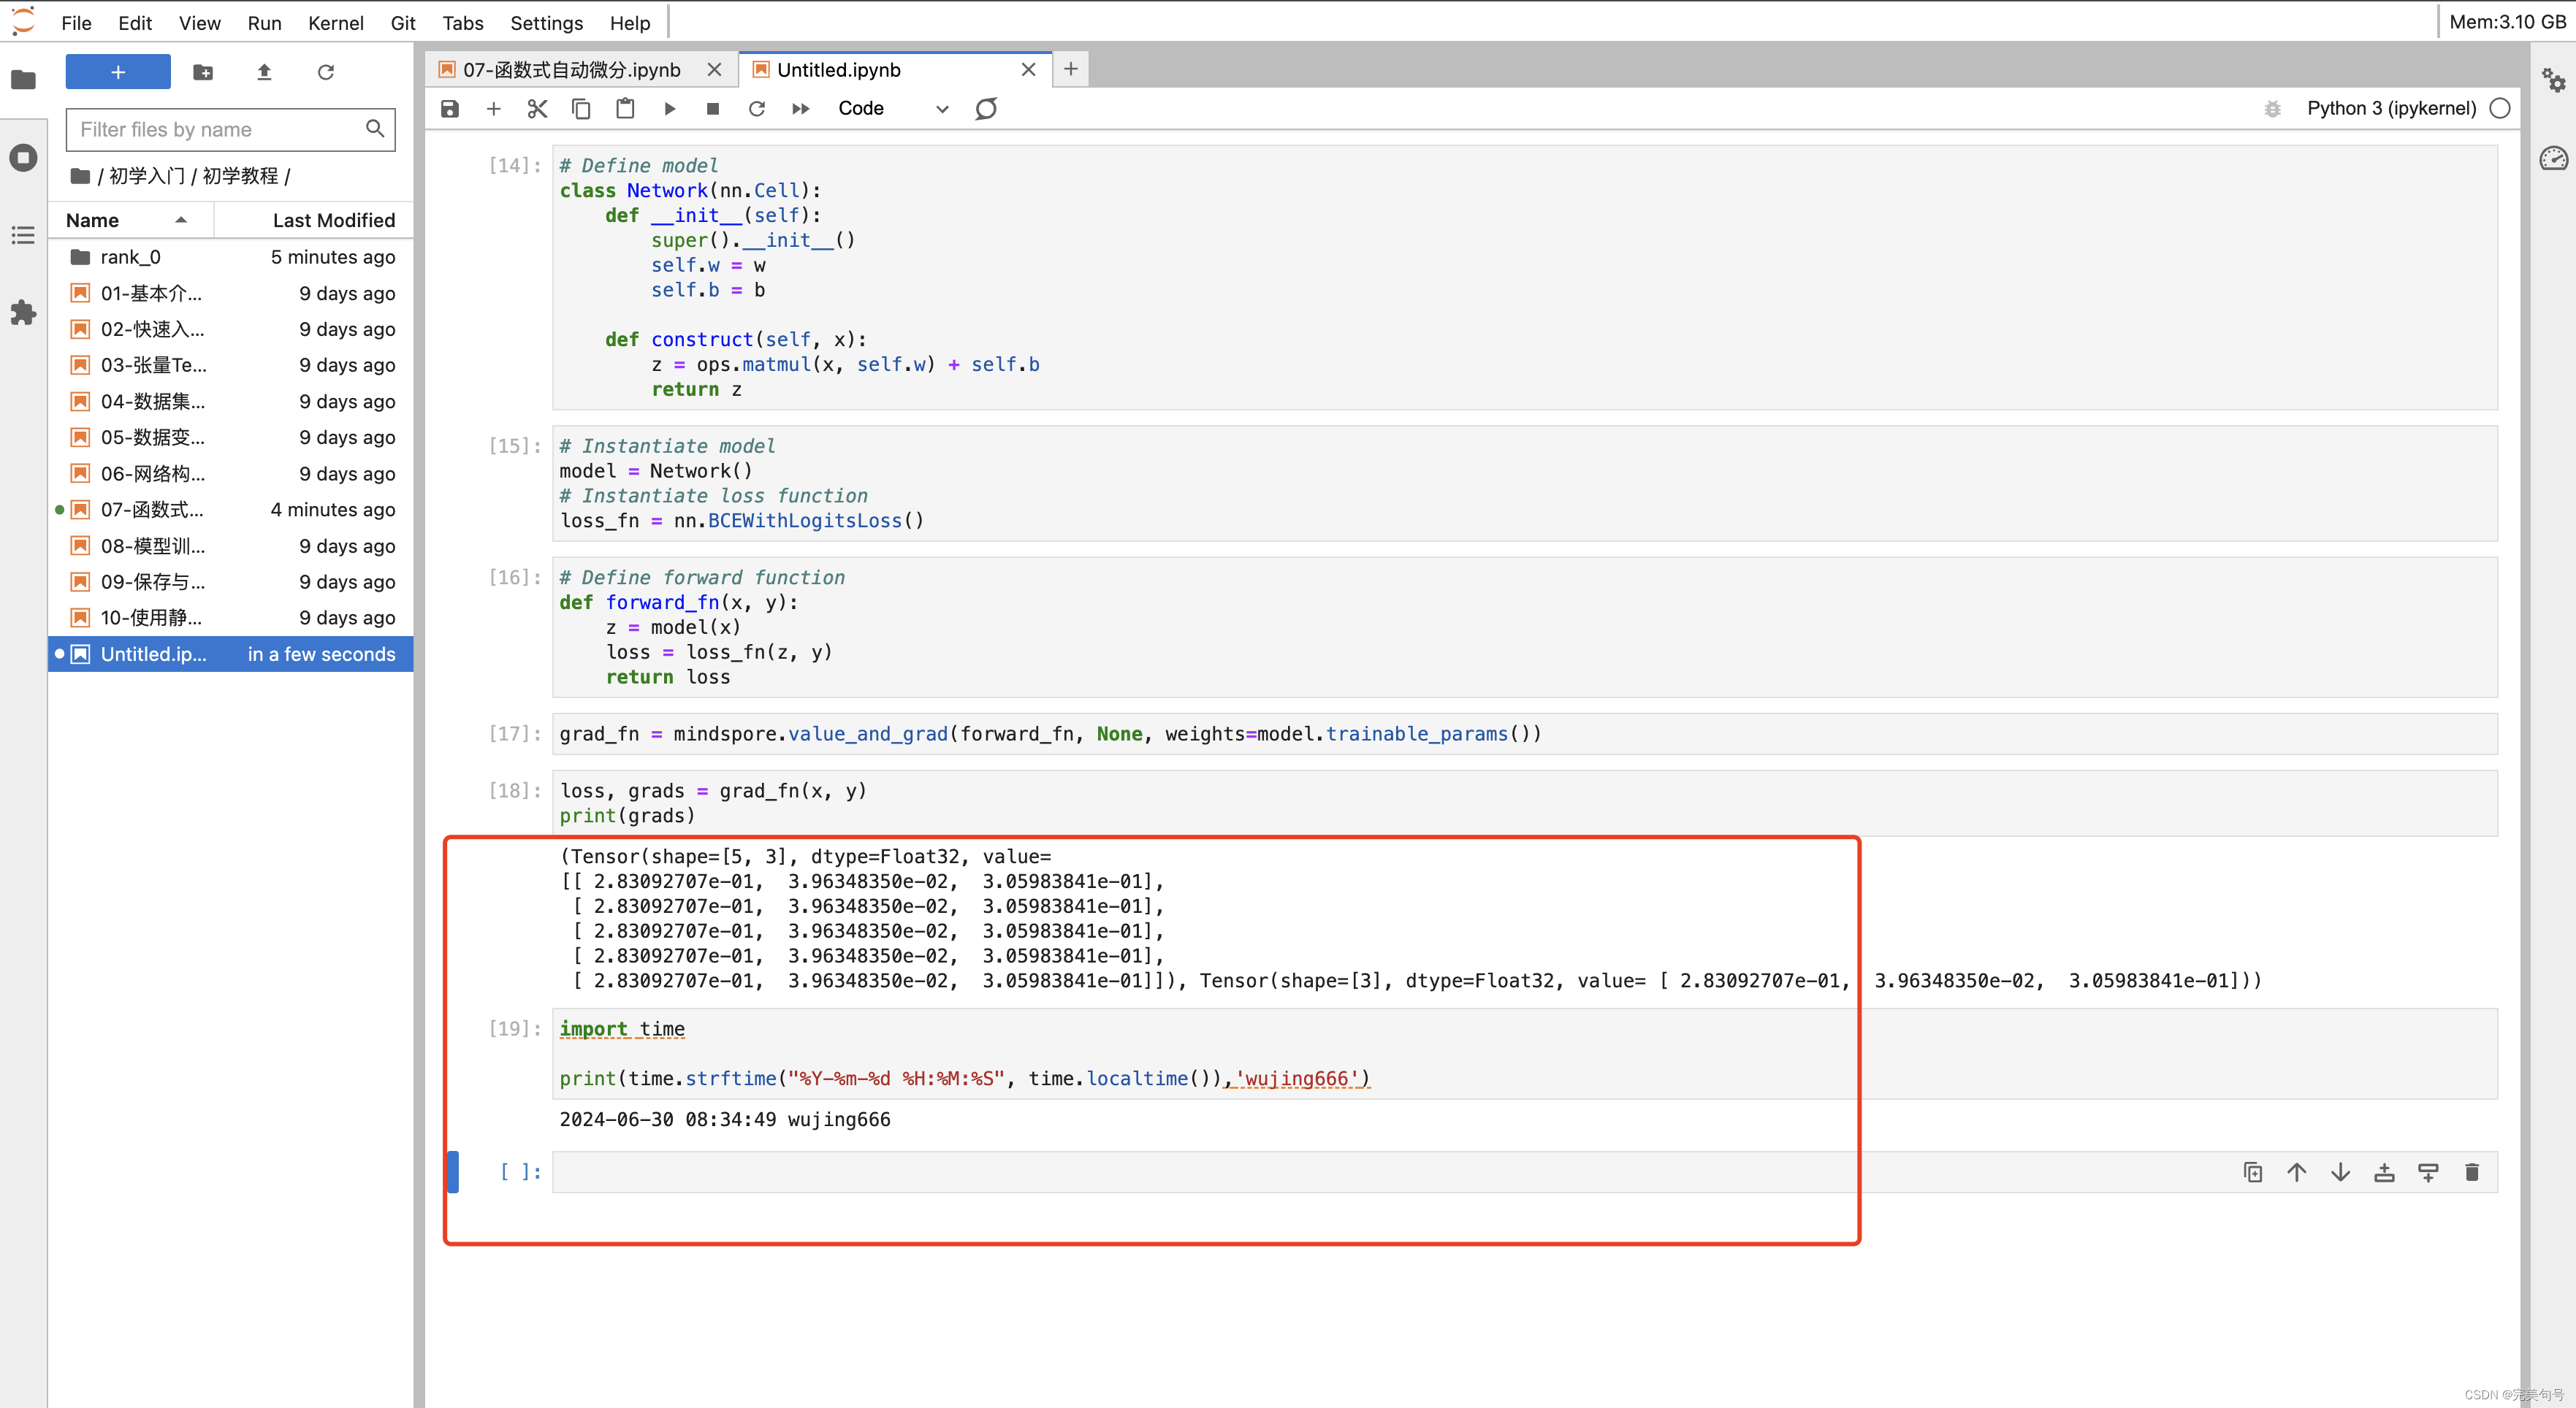Open the Kernel menu
Viewport: 2576px width, 1408px height.
[335, 22]
